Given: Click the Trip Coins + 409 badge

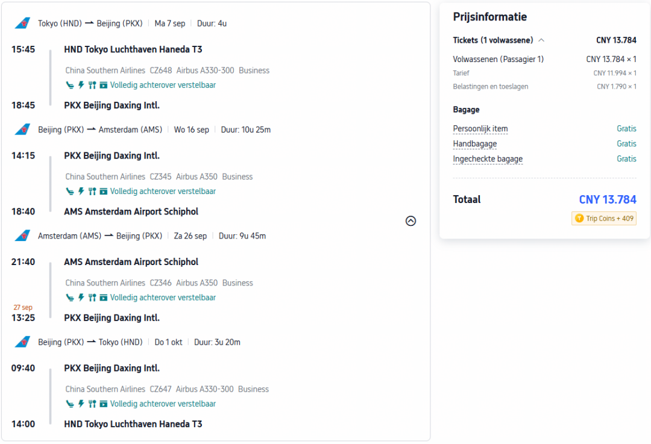Looking at the screenshot, I should coord(604,218).
